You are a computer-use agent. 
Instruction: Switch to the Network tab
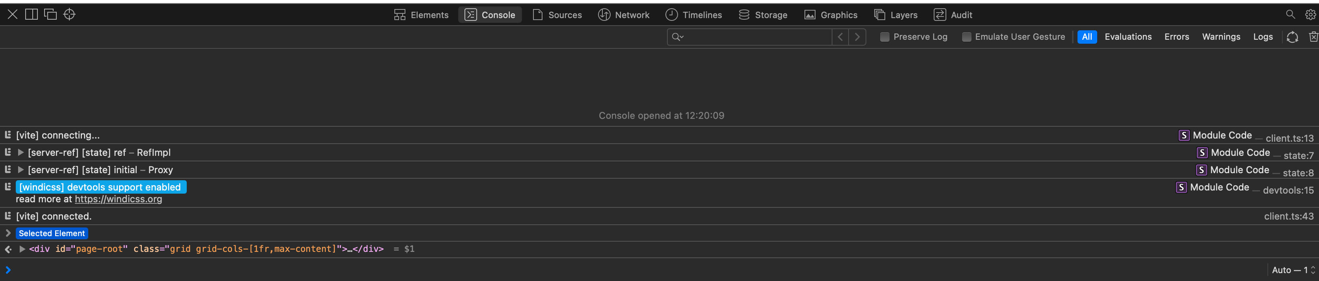click(624, 15)
